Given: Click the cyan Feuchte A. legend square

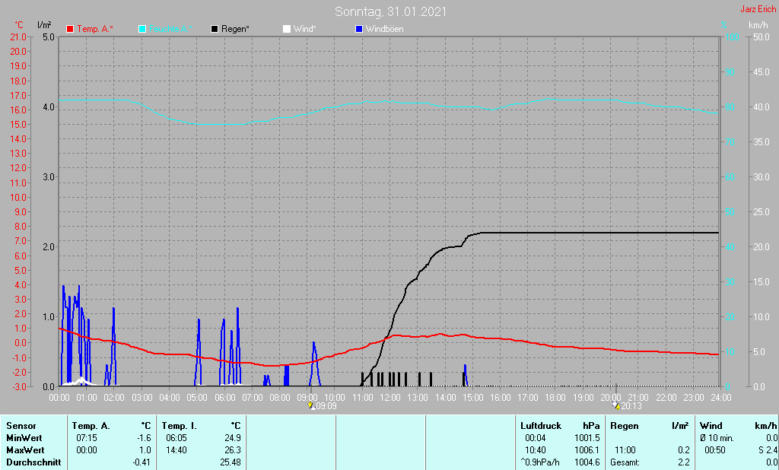Looking at the screenshot, I should (142, 29).
